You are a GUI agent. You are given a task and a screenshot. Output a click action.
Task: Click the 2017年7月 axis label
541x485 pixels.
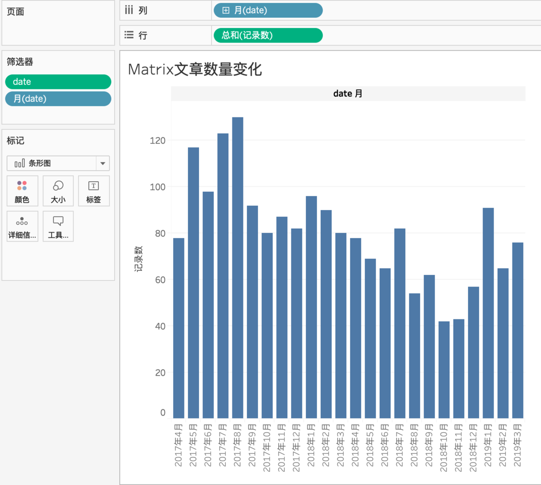[x=223, y=445]
